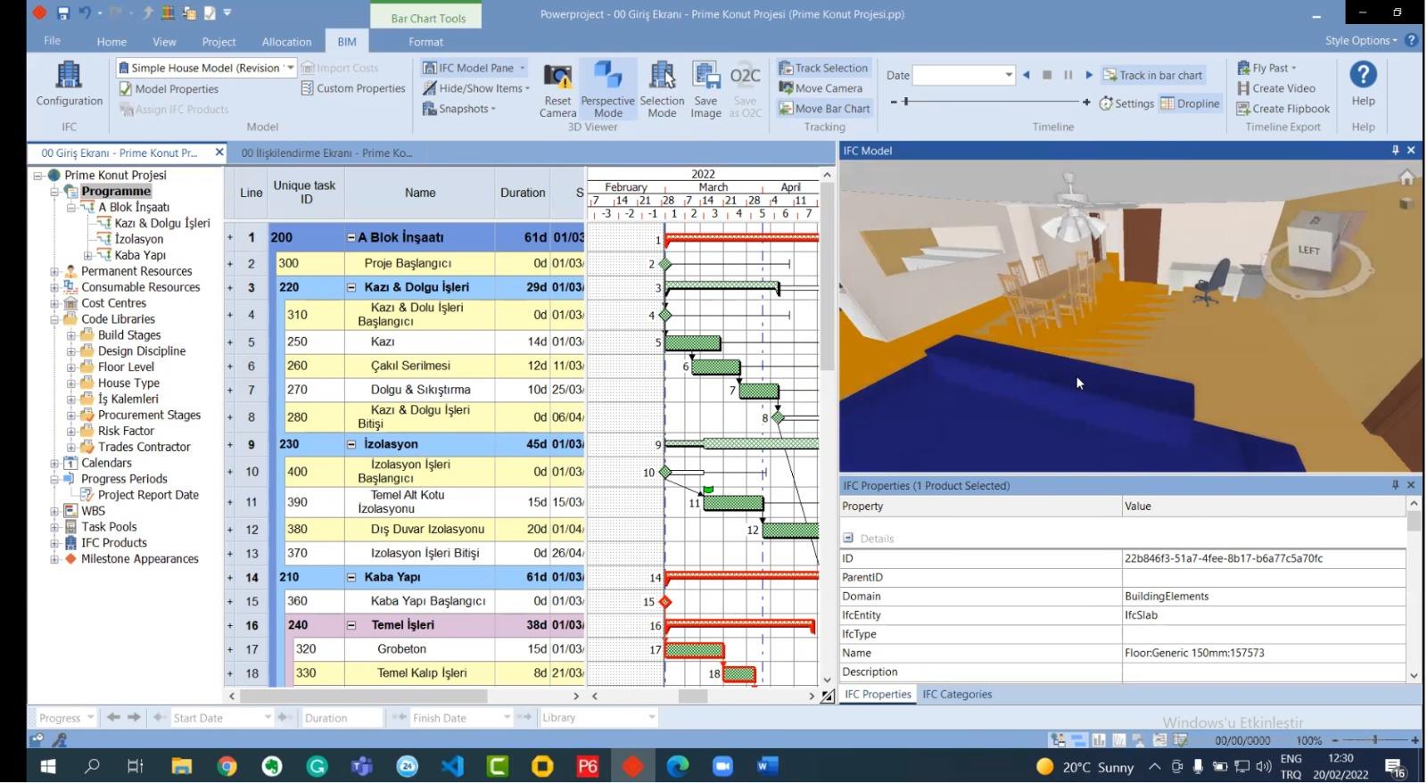Click the Model Properties button

pos(169,88)
